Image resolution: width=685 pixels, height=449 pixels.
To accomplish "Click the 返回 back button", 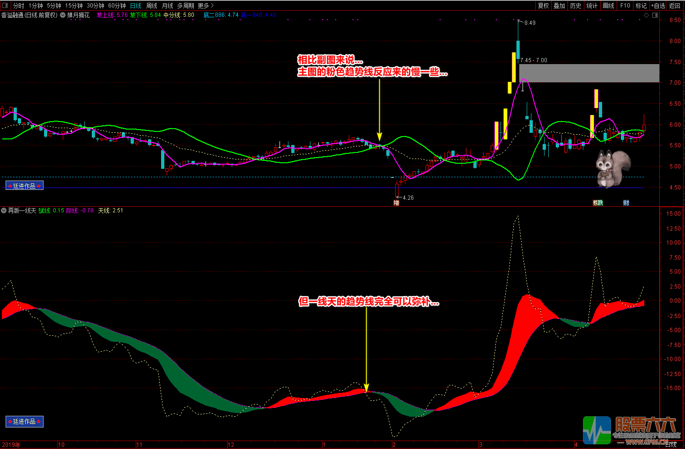I will tap(675, 6).
